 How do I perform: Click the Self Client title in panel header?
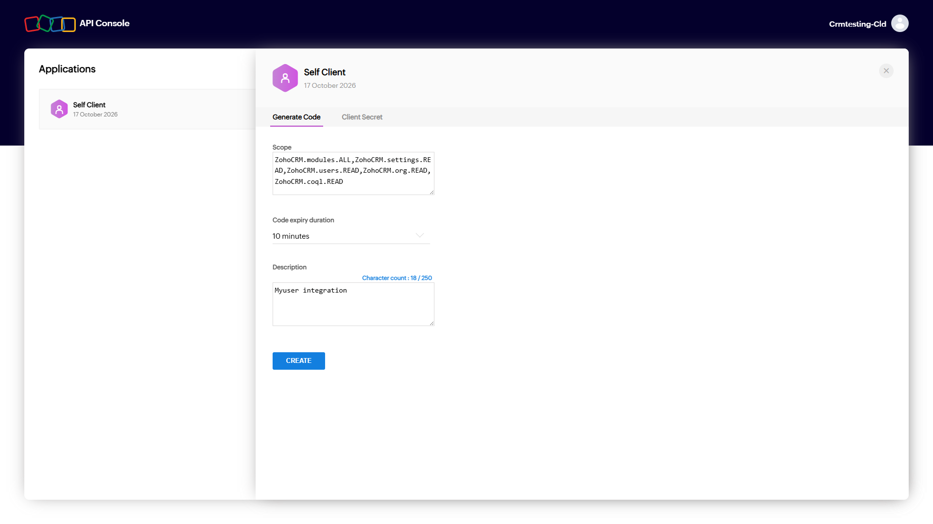[325, 72]
